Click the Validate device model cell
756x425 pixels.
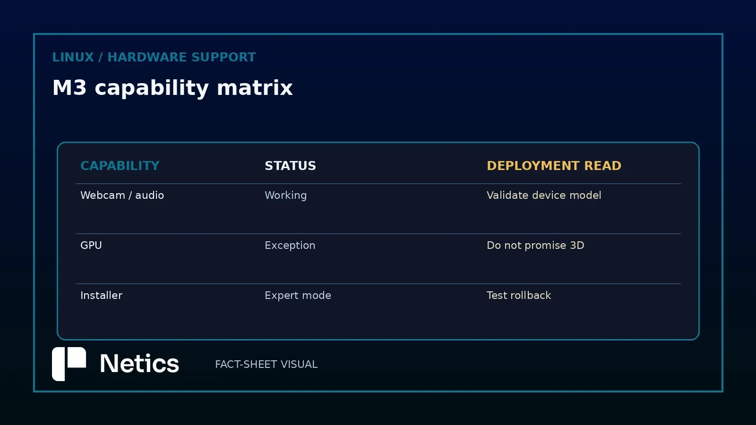tap(544, 195)
